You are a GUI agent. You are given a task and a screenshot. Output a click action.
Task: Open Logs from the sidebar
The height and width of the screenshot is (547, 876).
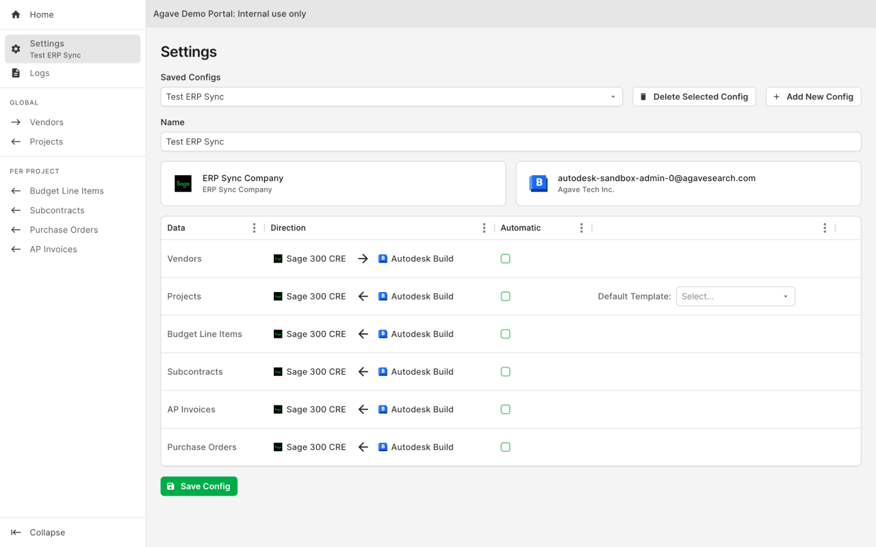(x=73, y=73)
